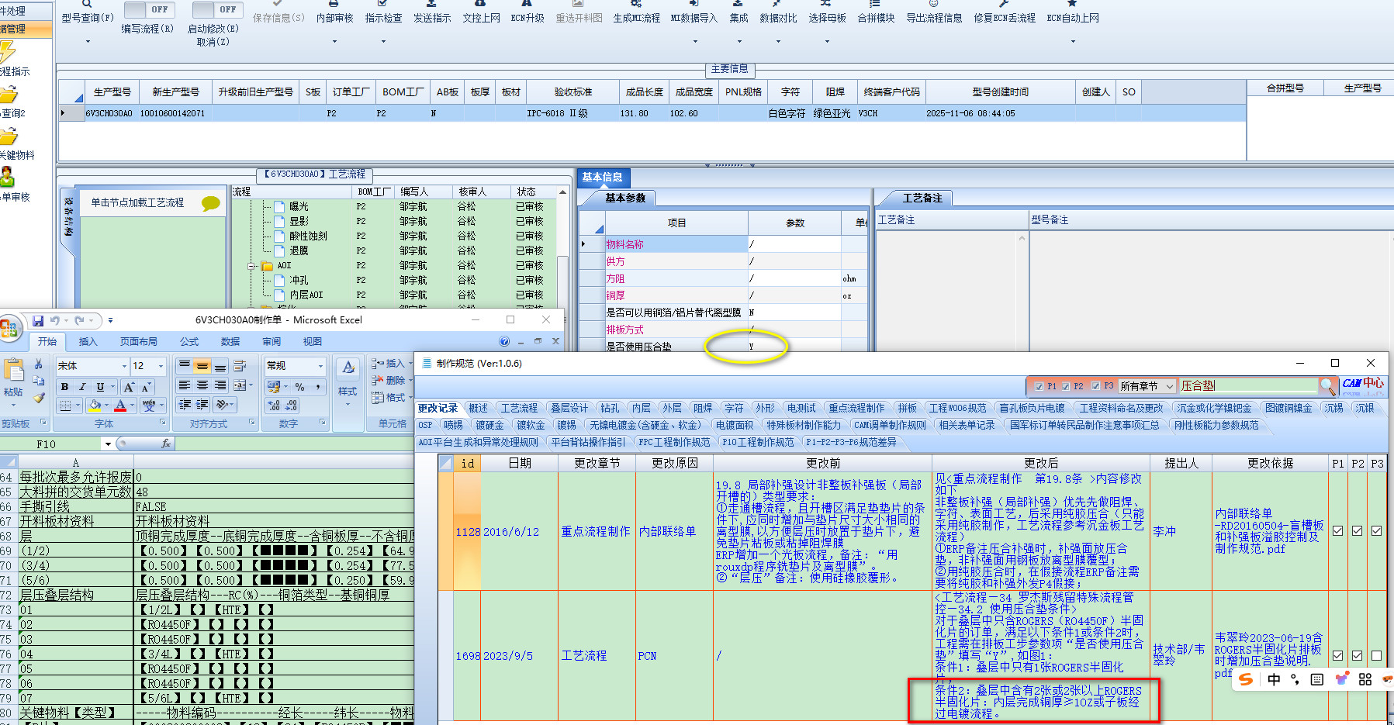Toggle italic formatting in Excel

pyautogui.click(x=82, y=386)
